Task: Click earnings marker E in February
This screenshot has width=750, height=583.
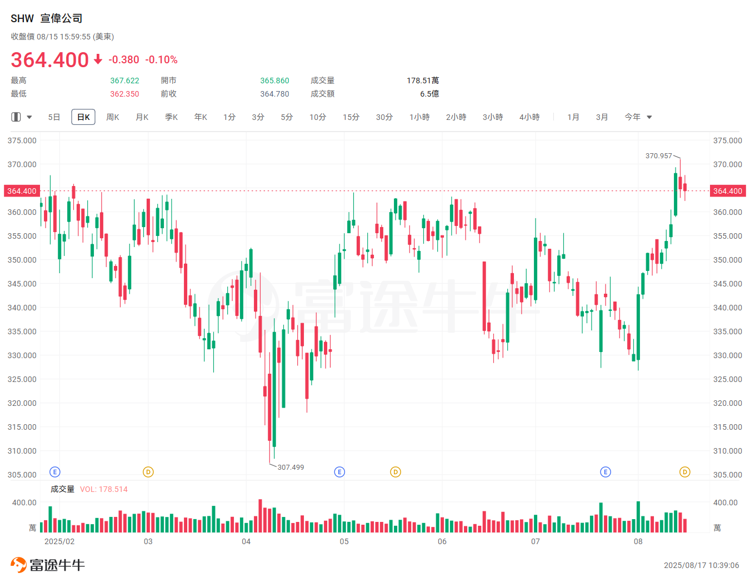Action: pyautogui.click(x=54, y=472)
